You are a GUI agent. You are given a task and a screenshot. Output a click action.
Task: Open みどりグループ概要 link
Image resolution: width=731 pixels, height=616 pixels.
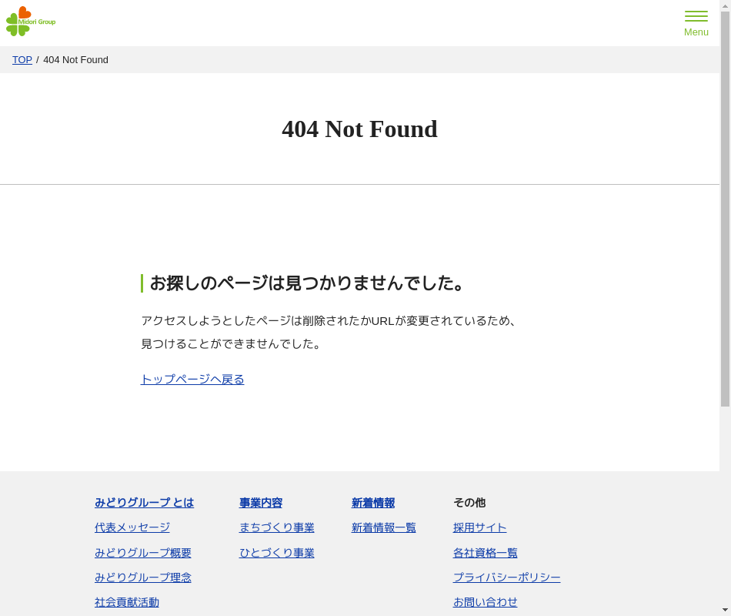tap(143, 553)
